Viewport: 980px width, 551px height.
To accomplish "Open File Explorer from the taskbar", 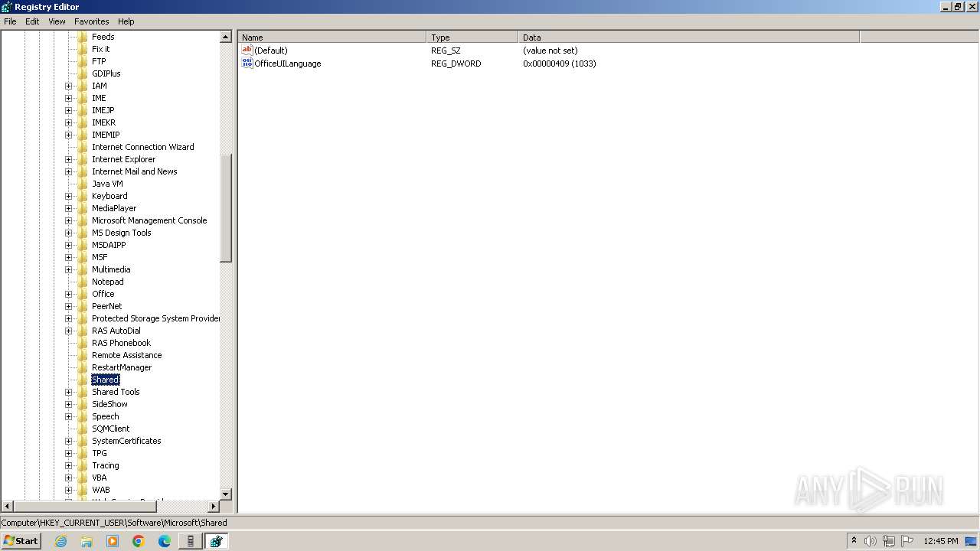I will (x=87, y=541).
